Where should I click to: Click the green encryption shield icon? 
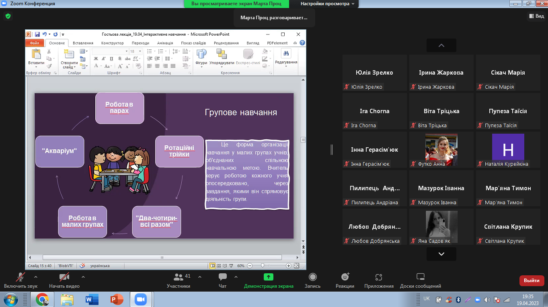pyautogui.click(x=8, y=16)
